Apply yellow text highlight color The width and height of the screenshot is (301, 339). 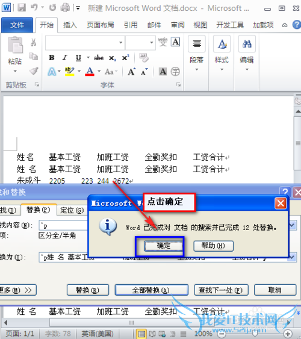[x=69, y=71]
